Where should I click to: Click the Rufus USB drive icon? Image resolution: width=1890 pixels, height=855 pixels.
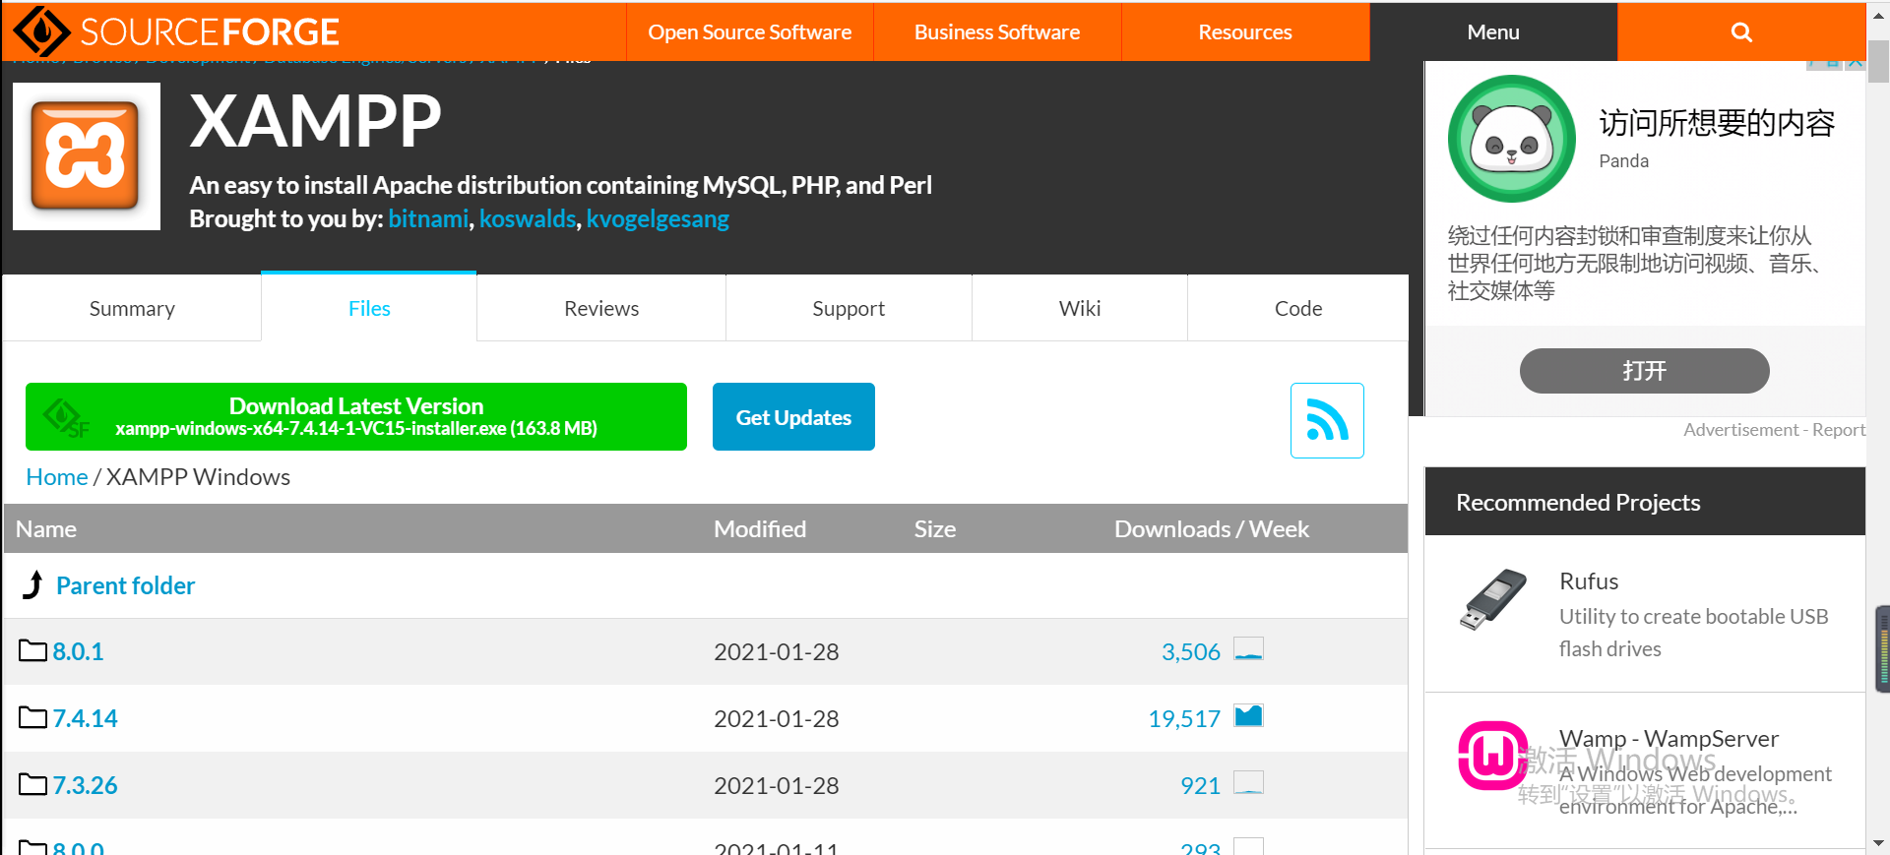pyautogui.click(x=1492, y=599)
